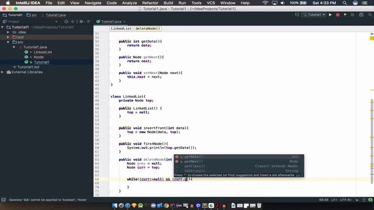Select Node class in the project tree
The height and width of the screenshot is (210, 374).
pos(39,57)
